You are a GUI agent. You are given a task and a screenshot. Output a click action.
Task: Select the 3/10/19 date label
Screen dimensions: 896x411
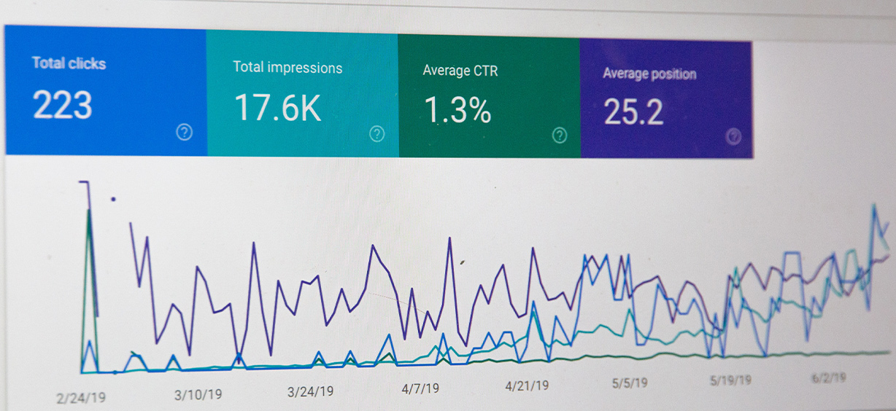198,394
